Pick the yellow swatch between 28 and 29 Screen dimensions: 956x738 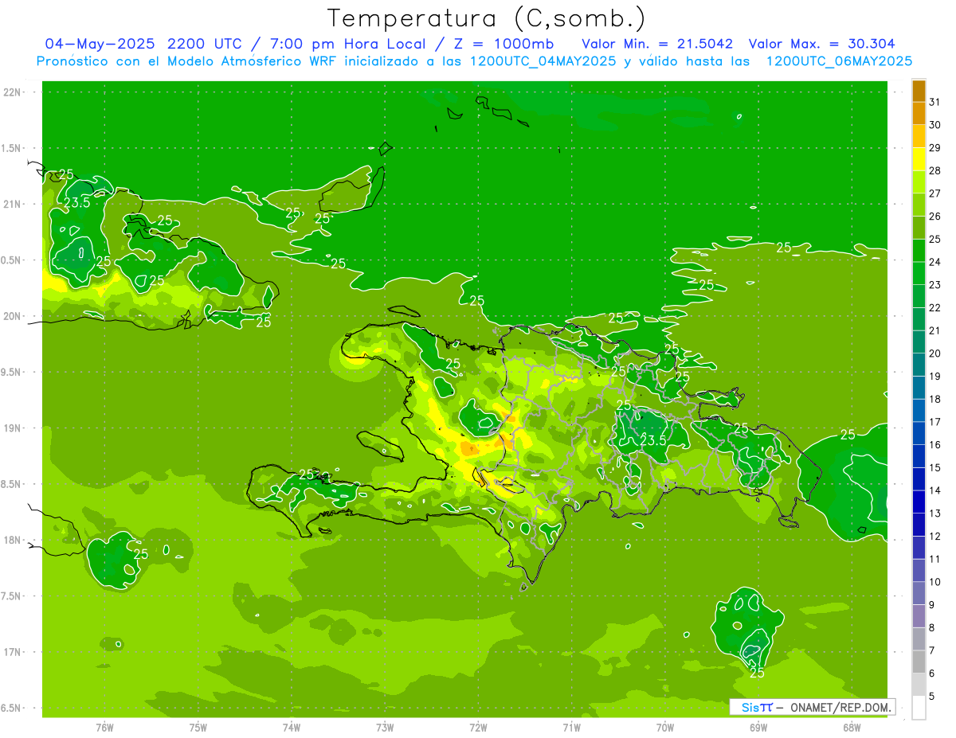tap(919, 159)
